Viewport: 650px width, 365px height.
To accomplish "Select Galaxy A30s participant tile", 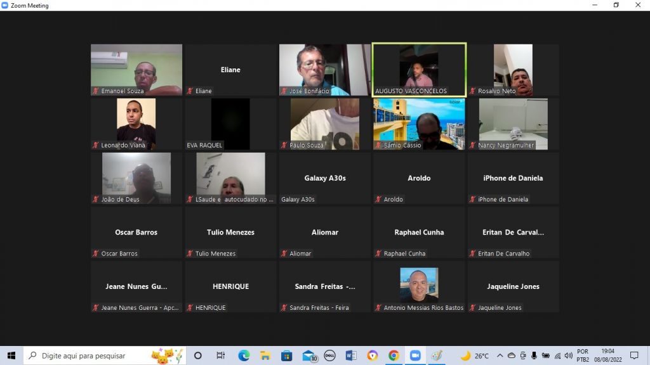I will (324, 178).
